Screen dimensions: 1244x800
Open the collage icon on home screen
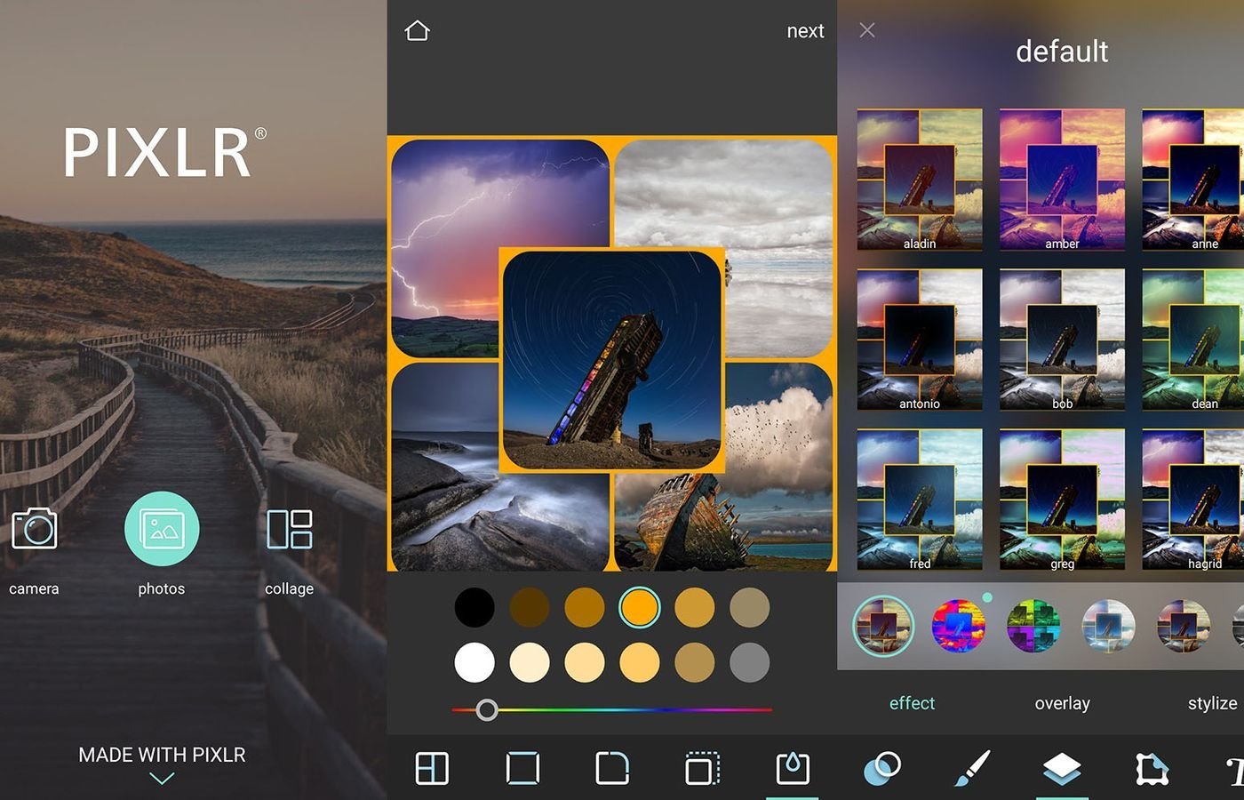click(x=289, y=529)
